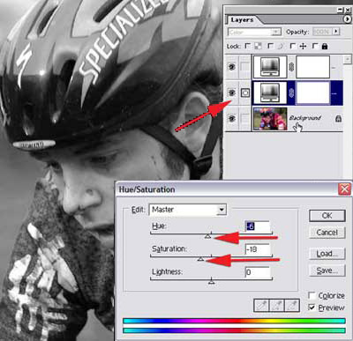Image resolution: width=353 pixels, height=341 pixels.
Task: Toggle the lock transparent pixels checkerboard icon
Action: click(x=258, y=46)
